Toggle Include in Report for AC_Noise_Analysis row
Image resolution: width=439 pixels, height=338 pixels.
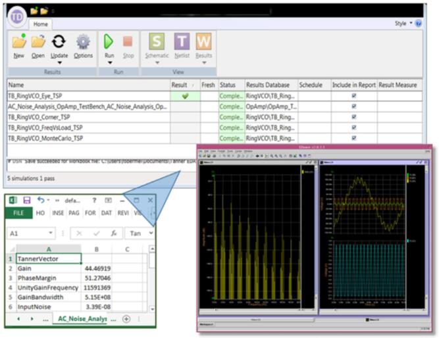(x=354, y=107)
